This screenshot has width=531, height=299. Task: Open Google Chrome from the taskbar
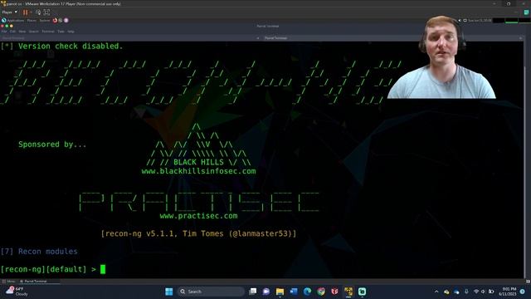(x=321, y=292)
